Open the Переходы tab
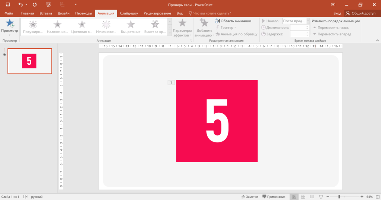 (x=83, y=13)
